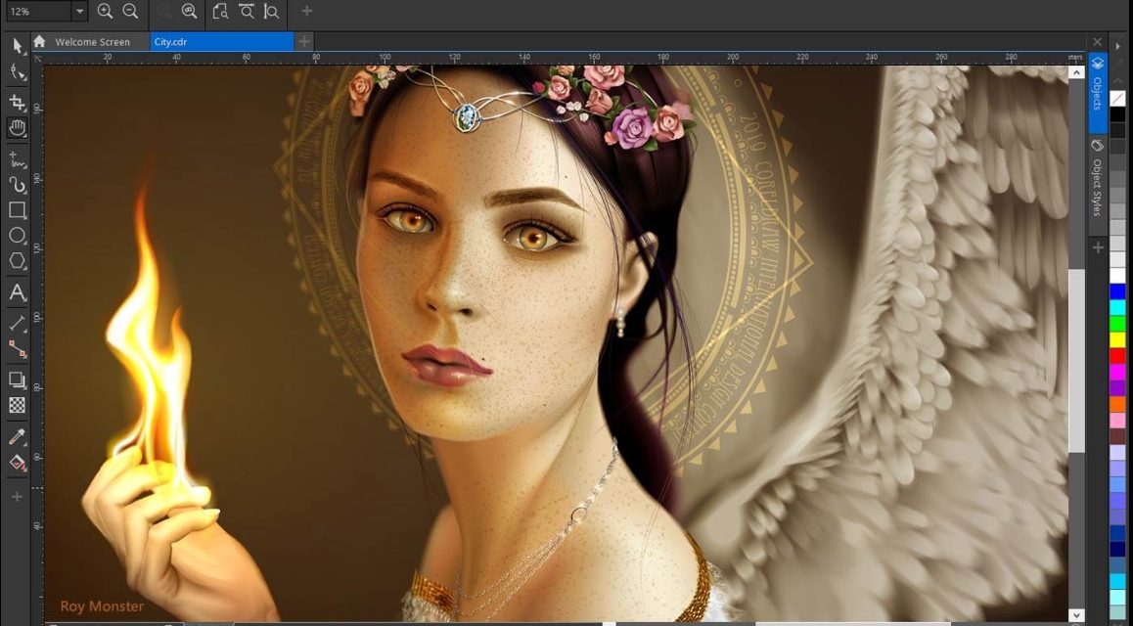Pick the black color swatch
This screenshot has width=1133, height=626.
[1117, 114]
